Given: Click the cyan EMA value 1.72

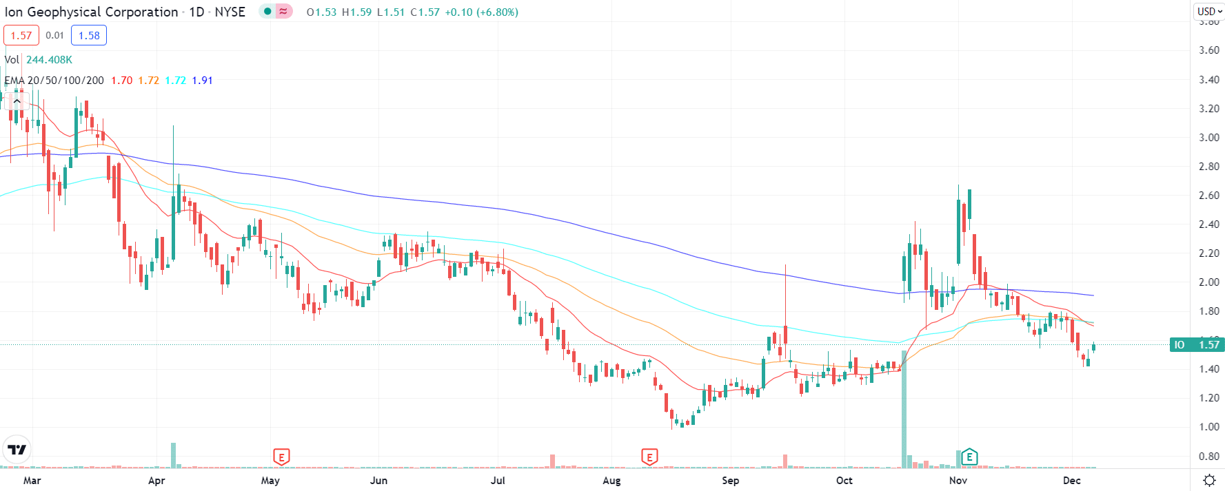Looking at the screenshot, I should [175, 81].
